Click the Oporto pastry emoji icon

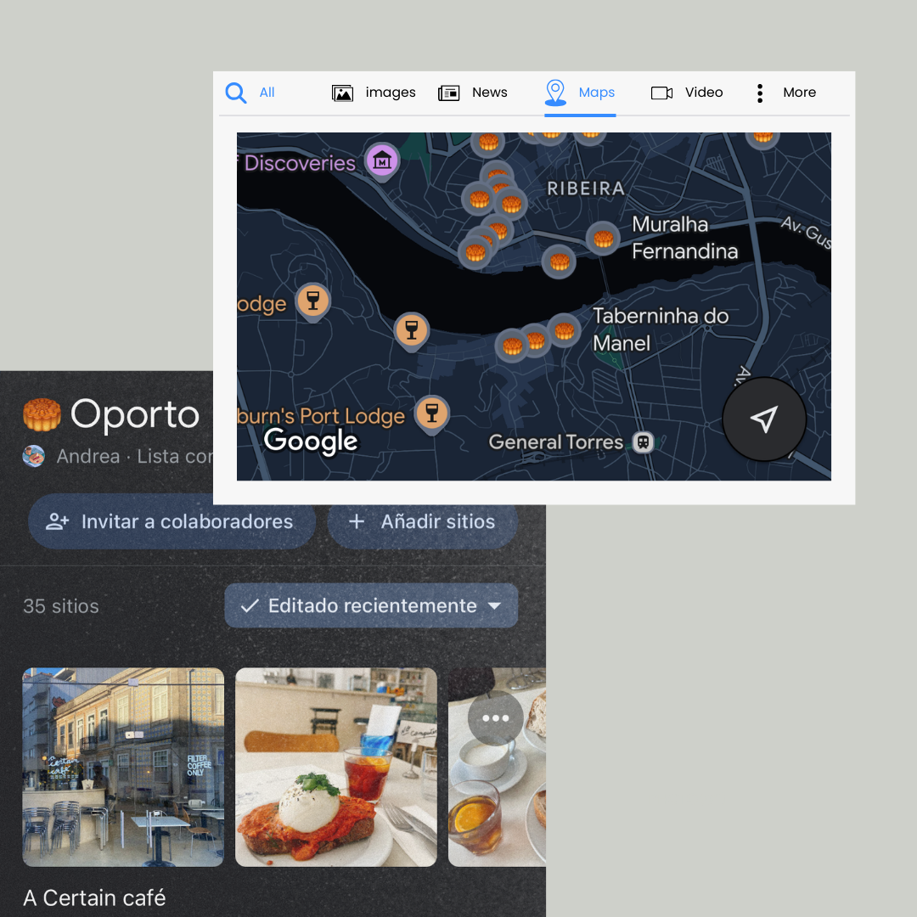[x=42, y=414]
